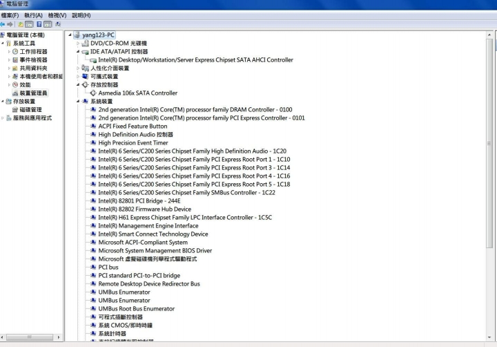Open the 執行(A) menu

coord(33,15)
